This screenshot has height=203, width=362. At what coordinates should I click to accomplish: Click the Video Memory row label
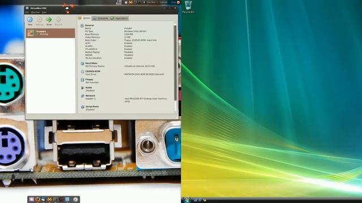pos(92,37)
